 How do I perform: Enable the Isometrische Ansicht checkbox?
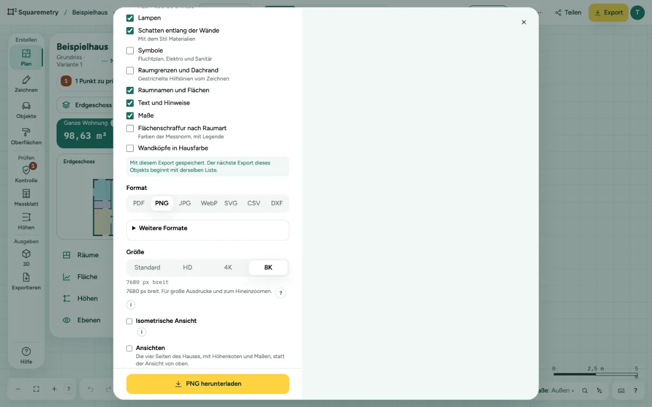coord(129,321)
